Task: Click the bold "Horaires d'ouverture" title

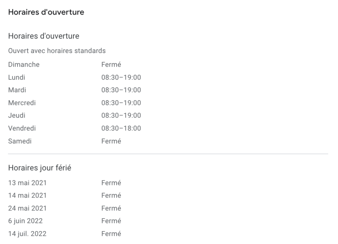Action: point(46,13)
